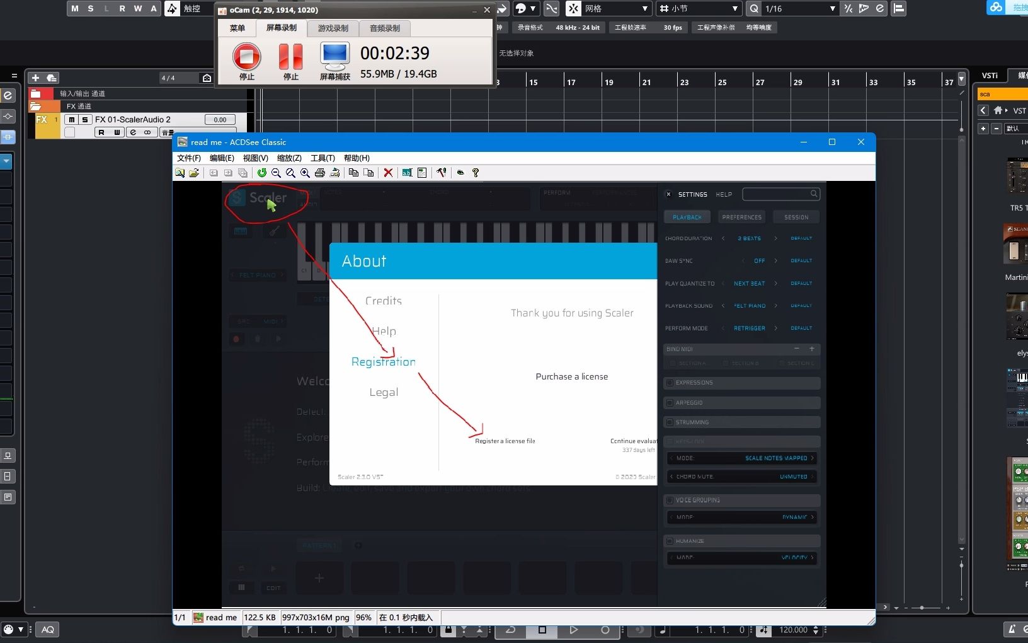Click the Purchase a license link
Screen dimensions: 1028x643
[x=571, y=376]
